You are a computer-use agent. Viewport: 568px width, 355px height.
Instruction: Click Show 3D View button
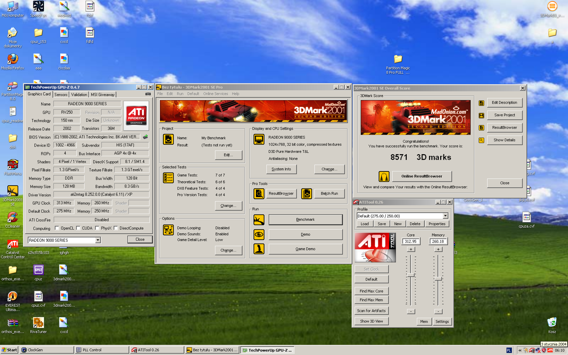click(x=371, y=321)
